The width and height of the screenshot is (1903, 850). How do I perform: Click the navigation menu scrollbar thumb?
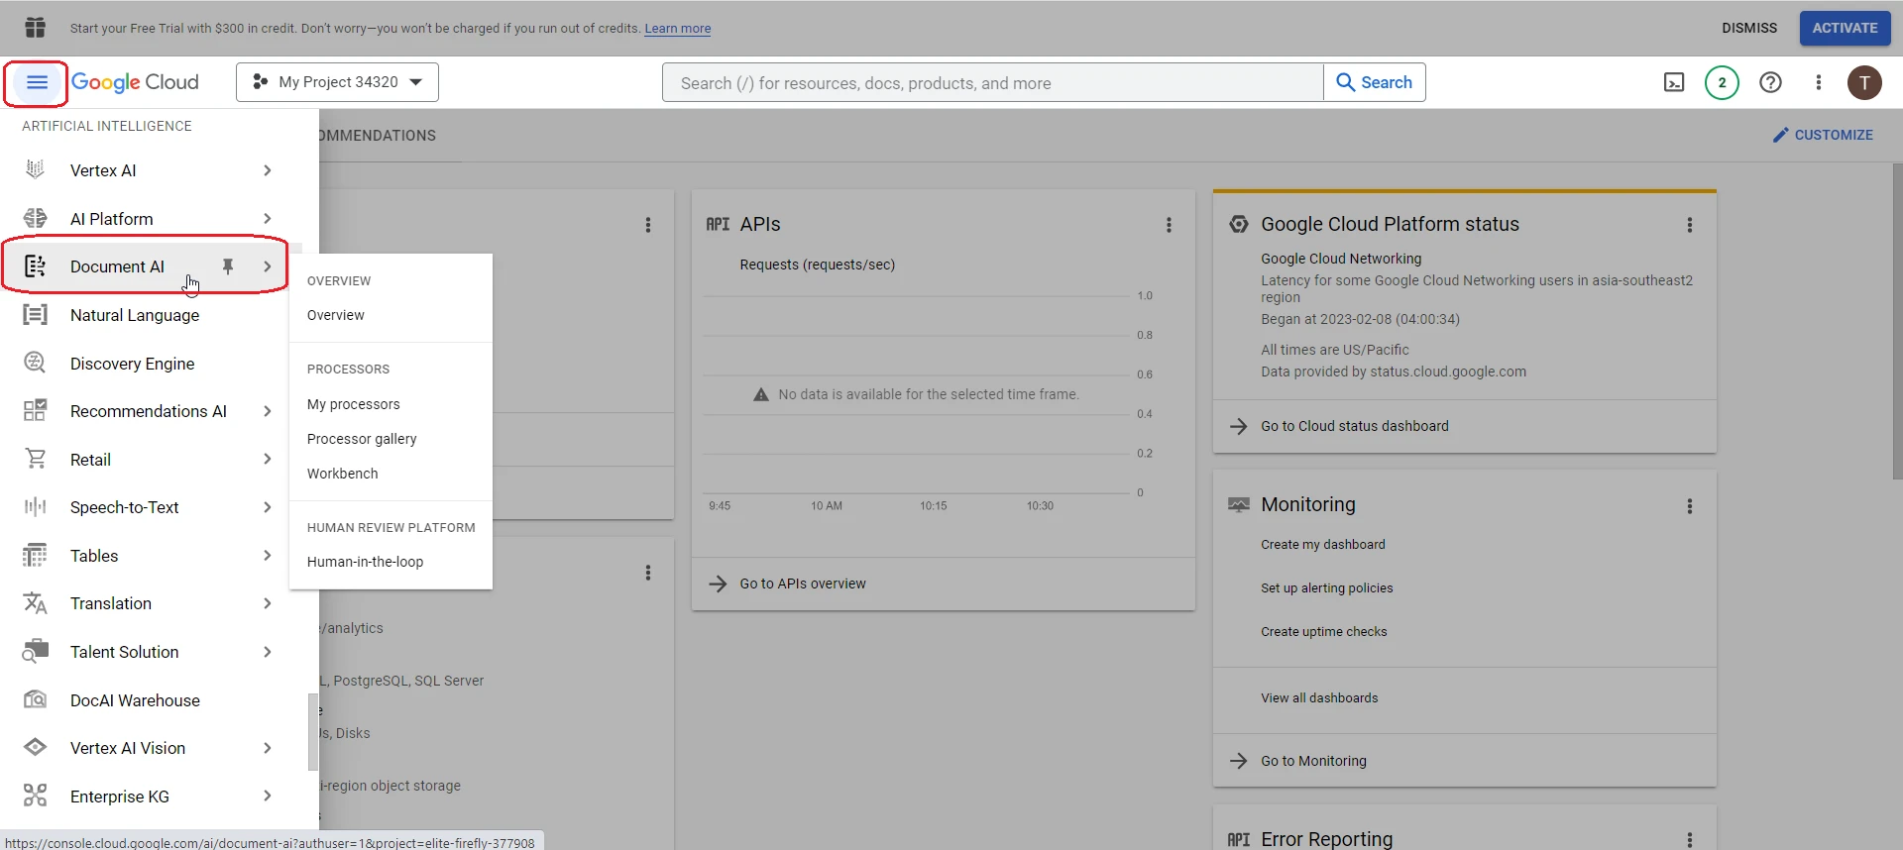(x=313, y=732)
